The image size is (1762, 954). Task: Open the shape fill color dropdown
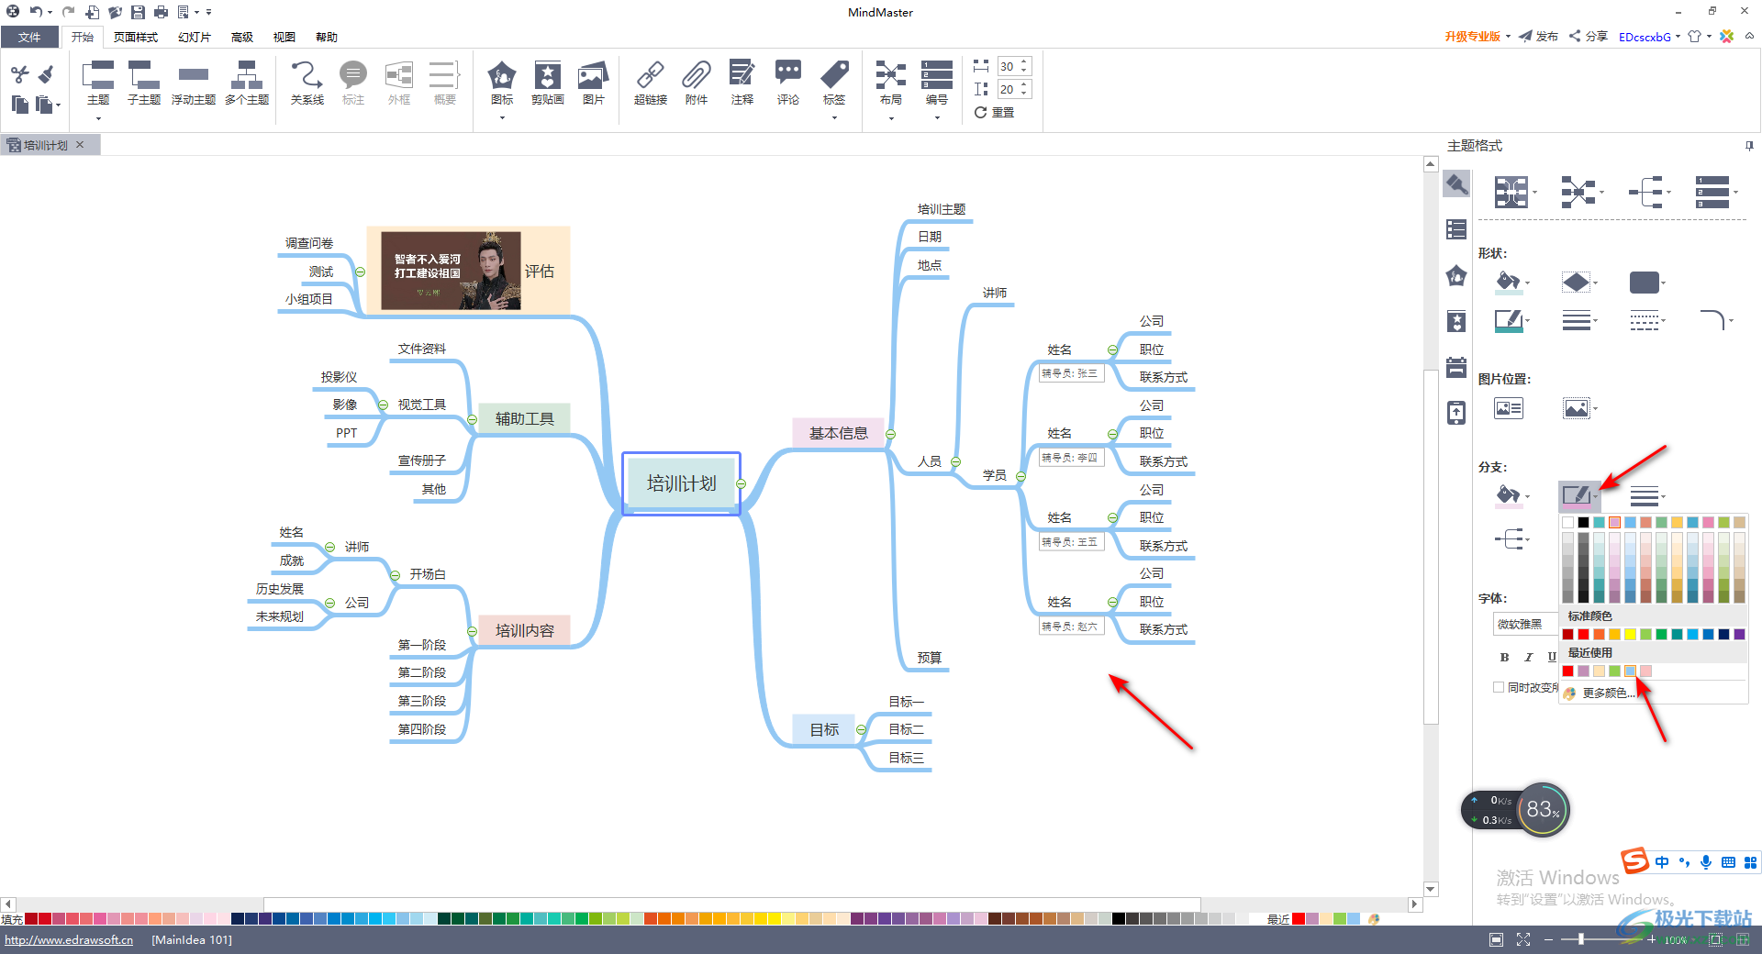[x=1511, y=283]
